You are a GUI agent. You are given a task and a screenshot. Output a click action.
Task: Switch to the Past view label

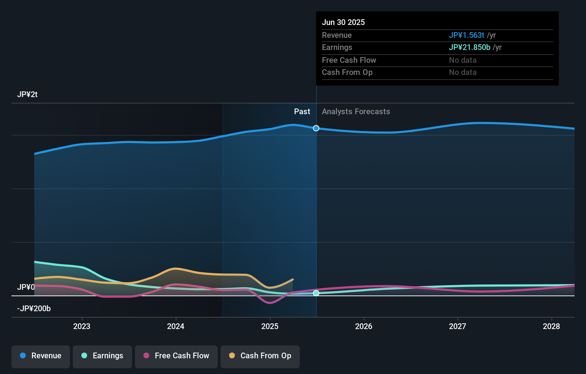point(302,111)
